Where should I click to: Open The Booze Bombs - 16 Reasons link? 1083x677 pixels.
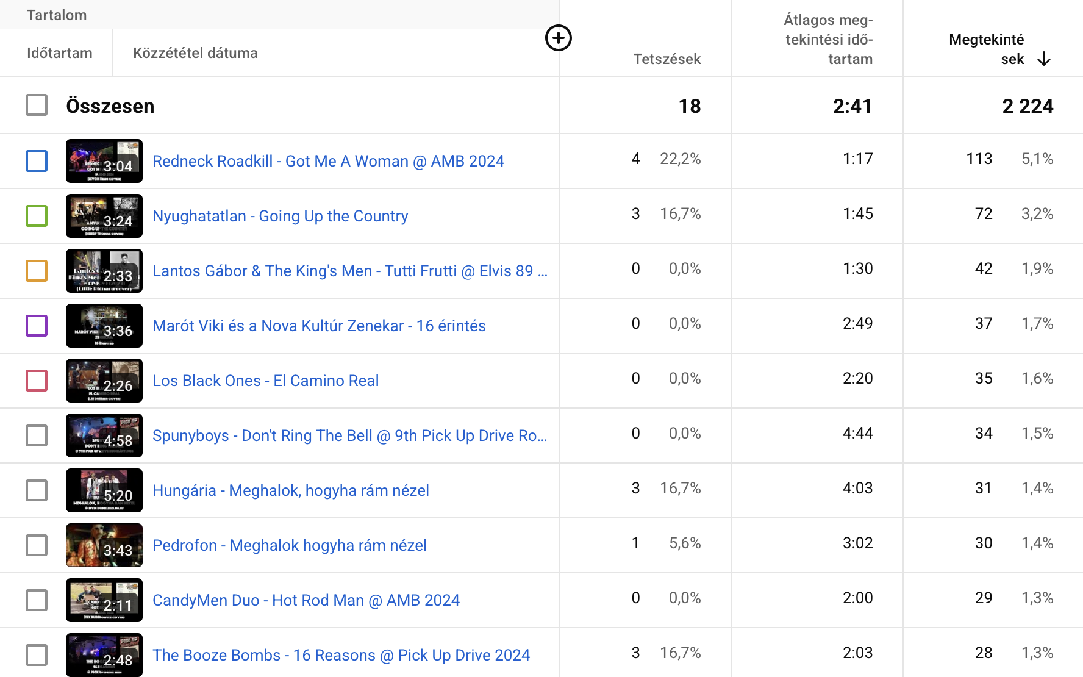point(341,655)
